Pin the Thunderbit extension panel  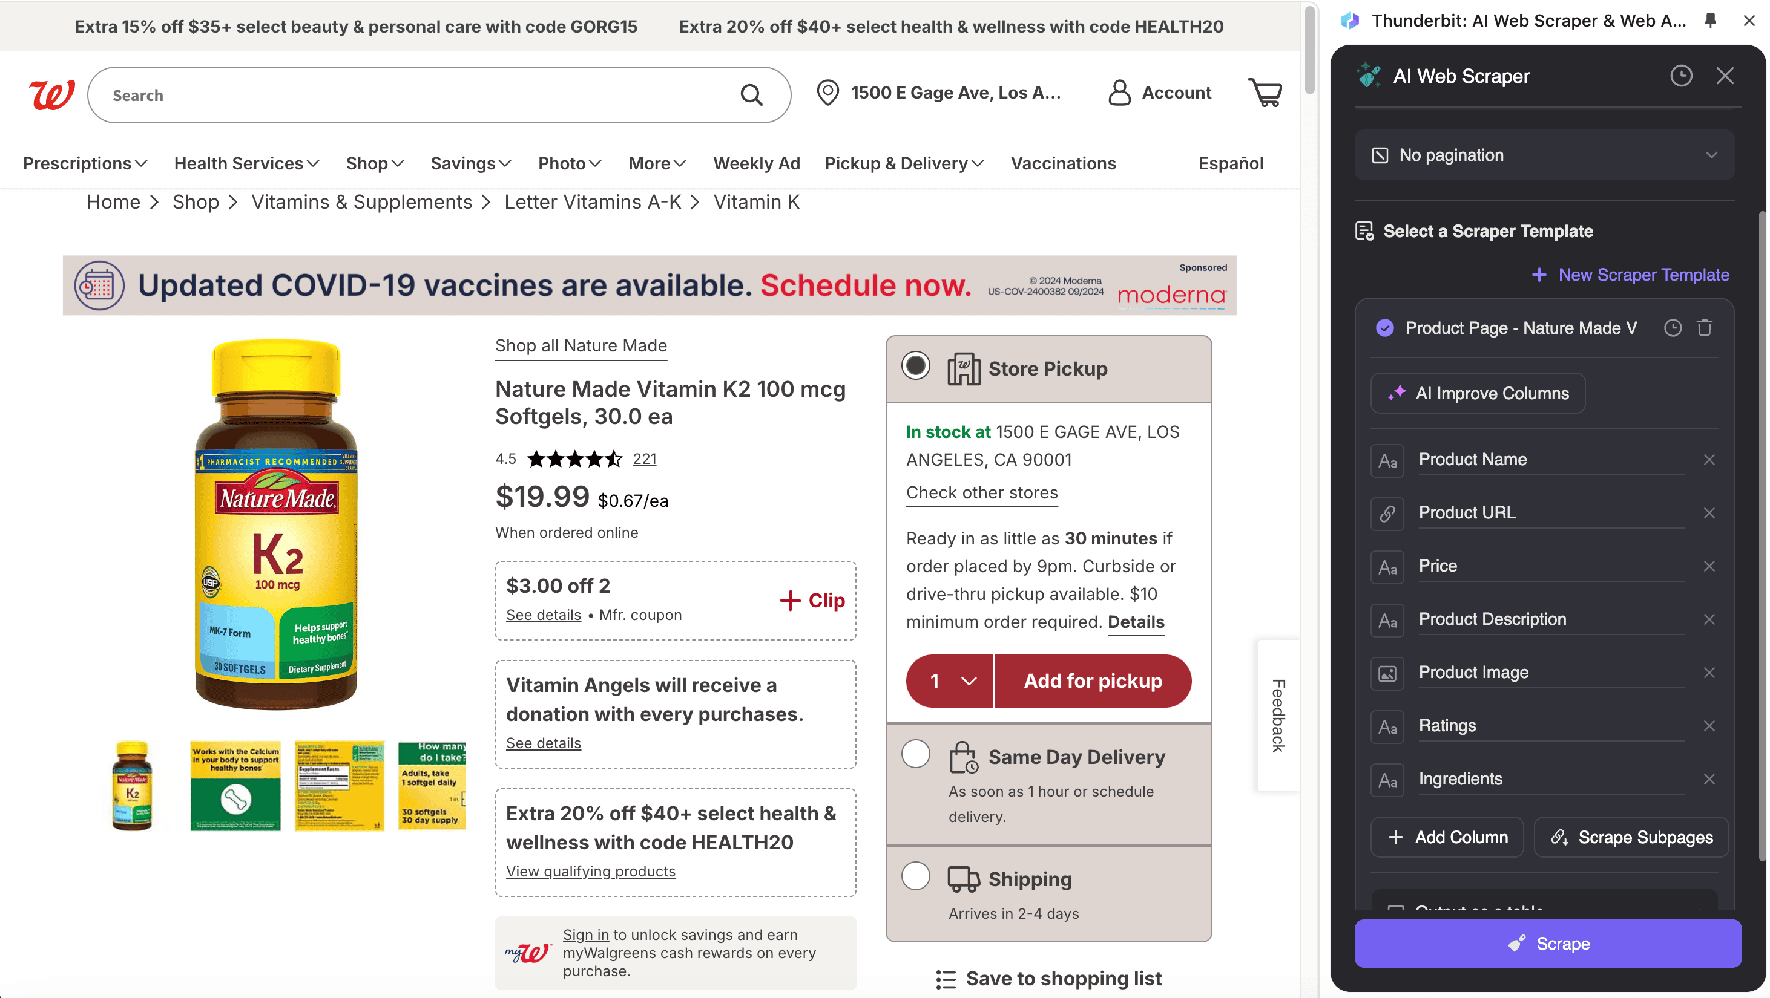point(1710,21)
